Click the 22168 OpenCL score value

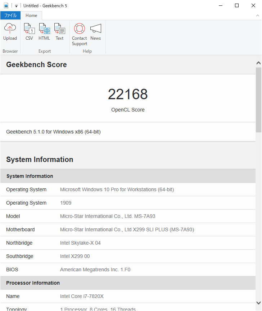pyautogui.click(x=128, y=94)
